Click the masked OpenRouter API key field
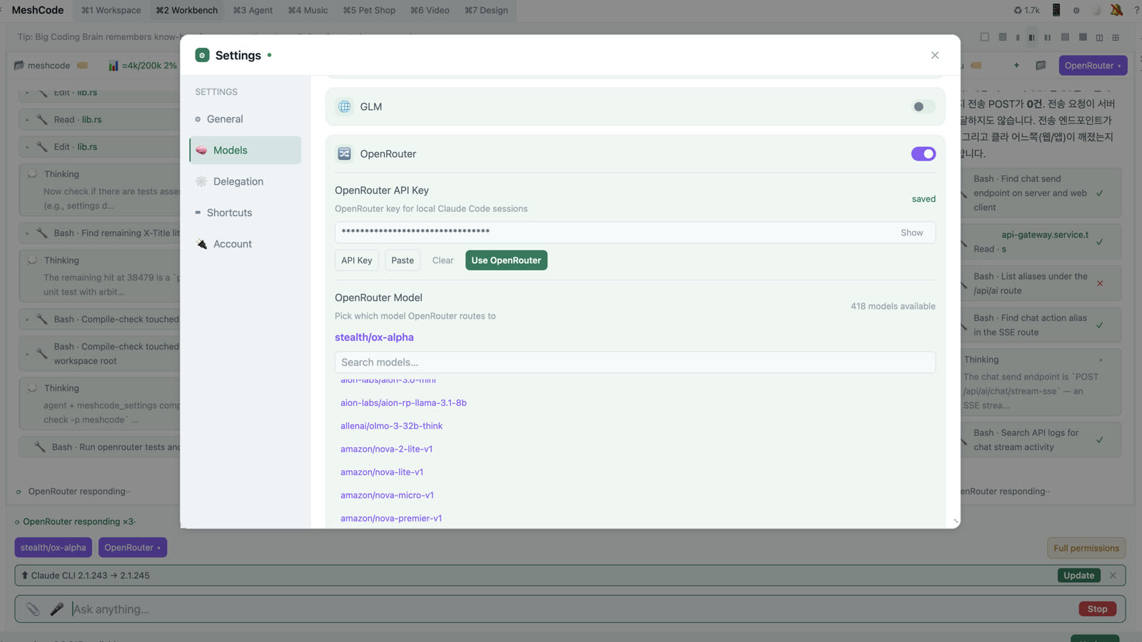This screenshot has height=642, width=1142. point(635,233)
